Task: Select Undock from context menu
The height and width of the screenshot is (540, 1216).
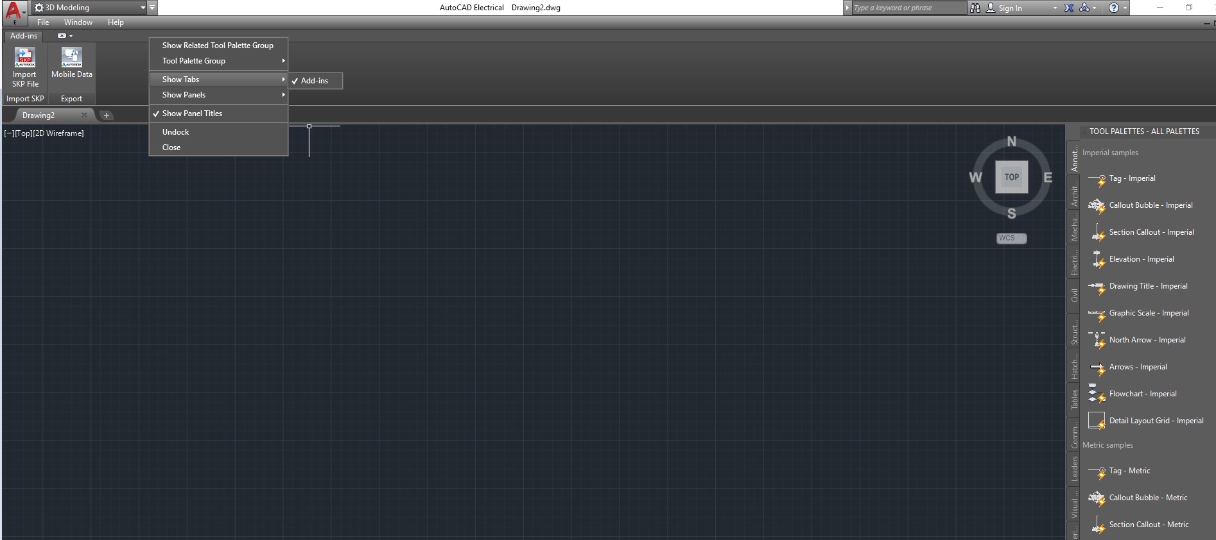Action: click(218, 132)
